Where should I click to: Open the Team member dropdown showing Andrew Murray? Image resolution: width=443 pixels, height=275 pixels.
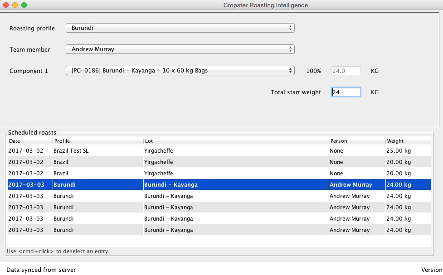coord(180,49)
